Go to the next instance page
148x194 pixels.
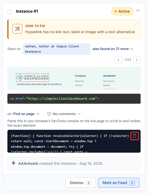point(137,60)
